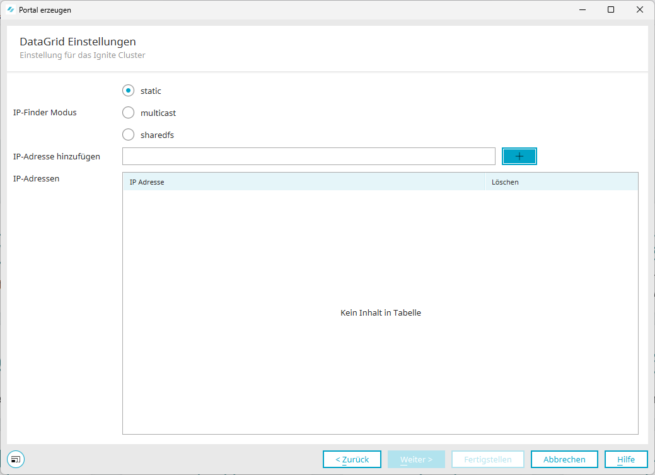Minimize the Portal erzeugen window
This screenshot has height=475, width=655.
[581, 9]
